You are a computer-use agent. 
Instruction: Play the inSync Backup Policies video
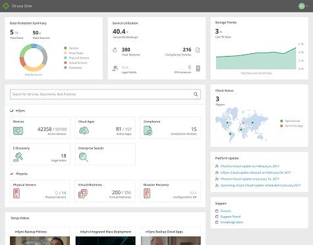[x=40, y=240]
